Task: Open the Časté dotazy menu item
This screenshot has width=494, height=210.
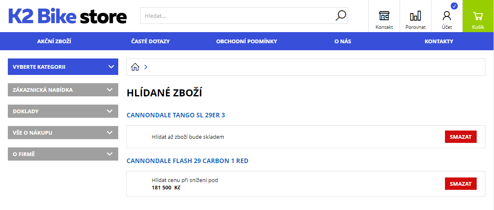Action: click(150, 41)
